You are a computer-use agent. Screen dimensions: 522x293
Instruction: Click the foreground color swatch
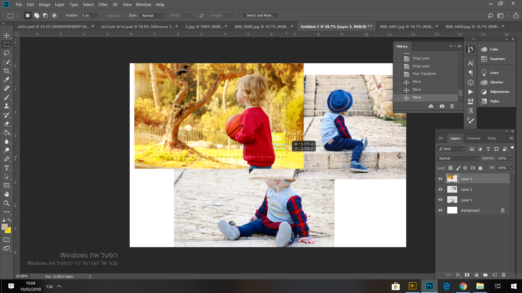click(x=4, y=227)
